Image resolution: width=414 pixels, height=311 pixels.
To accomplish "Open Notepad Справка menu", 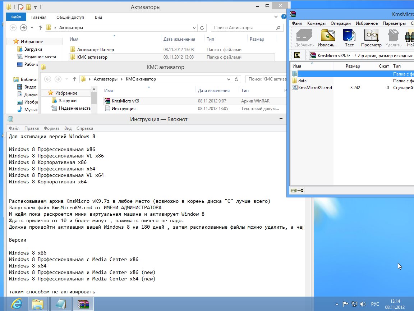I will pyautogui.click(x=85, y=128).
